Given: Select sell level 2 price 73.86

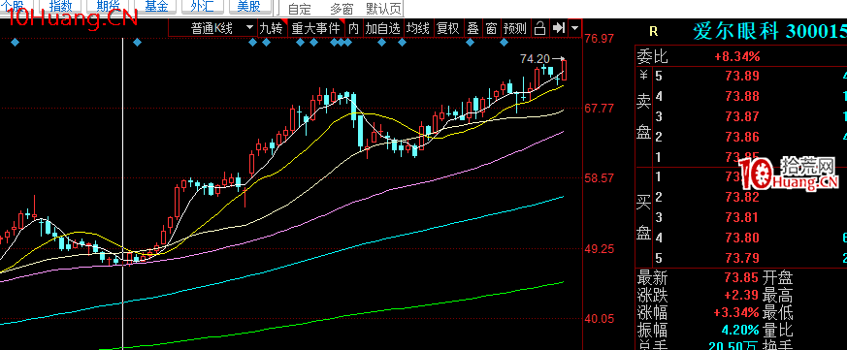Looking at the screenshot, I should click(x=742, y=137).
